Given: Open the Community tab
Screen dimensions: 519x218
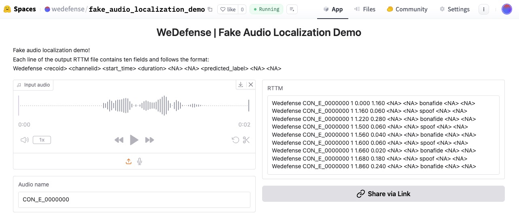Looking at the screenshot, I should pyautogui.click(x=407, y=9).
